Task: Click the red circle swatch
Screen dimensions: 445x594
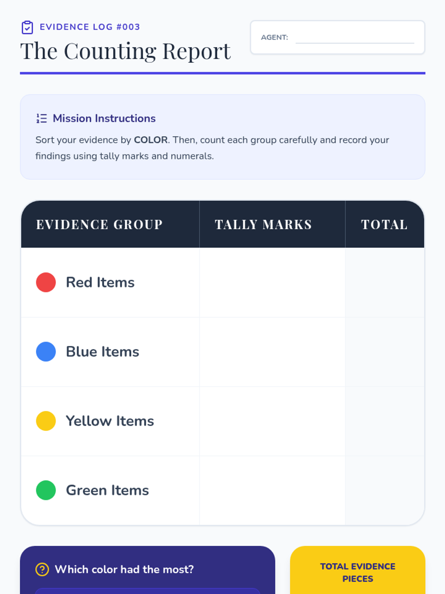Action: [46, 283]
